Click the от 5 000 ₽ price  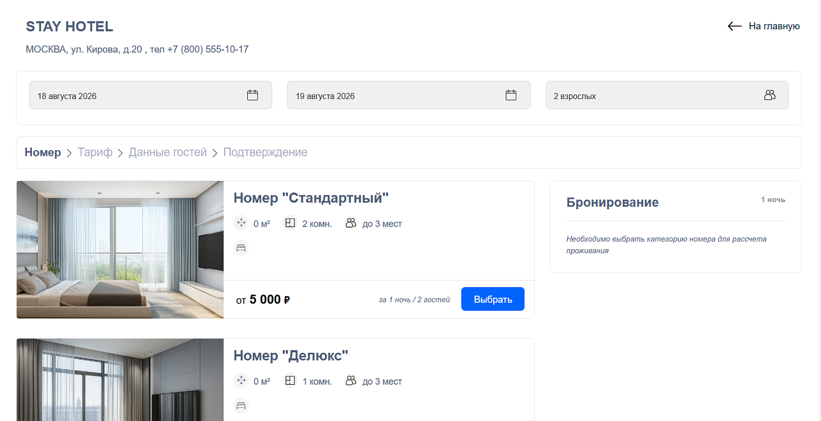263,299
